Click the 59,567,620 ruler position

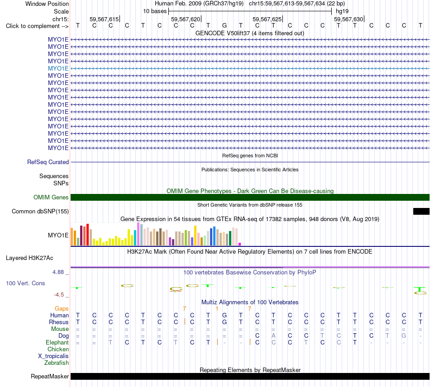[186, 19]
